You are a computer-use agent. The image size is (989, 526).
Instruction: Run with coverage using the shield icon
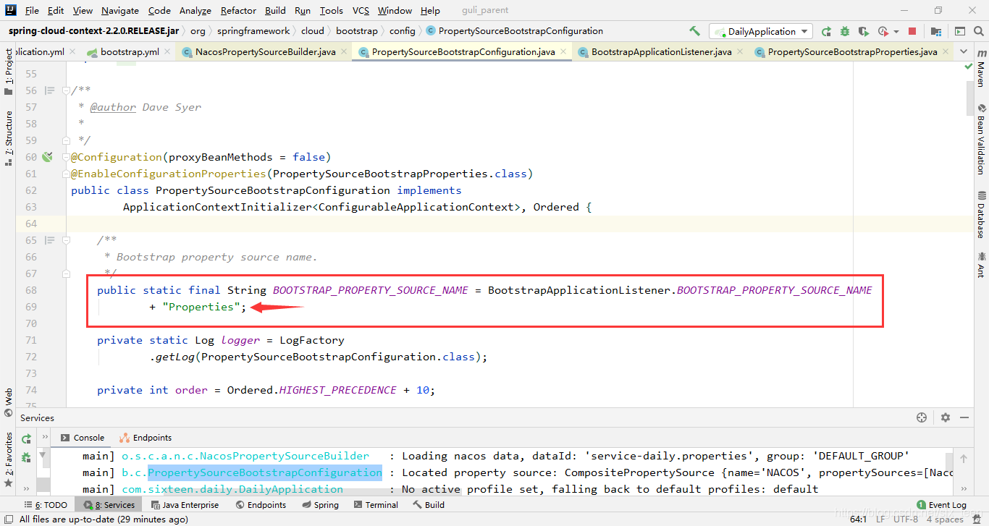click(x=863, y=31)
